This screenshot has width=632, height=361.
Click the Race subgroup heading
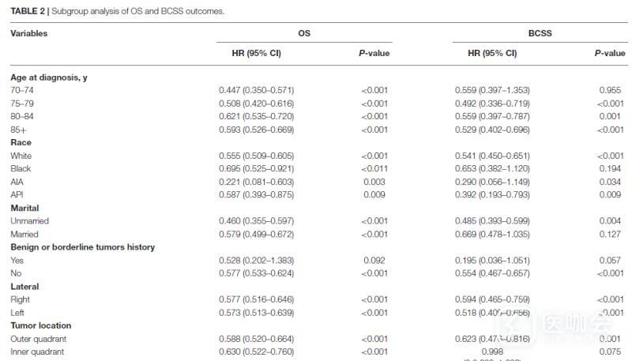pos(21,143)
